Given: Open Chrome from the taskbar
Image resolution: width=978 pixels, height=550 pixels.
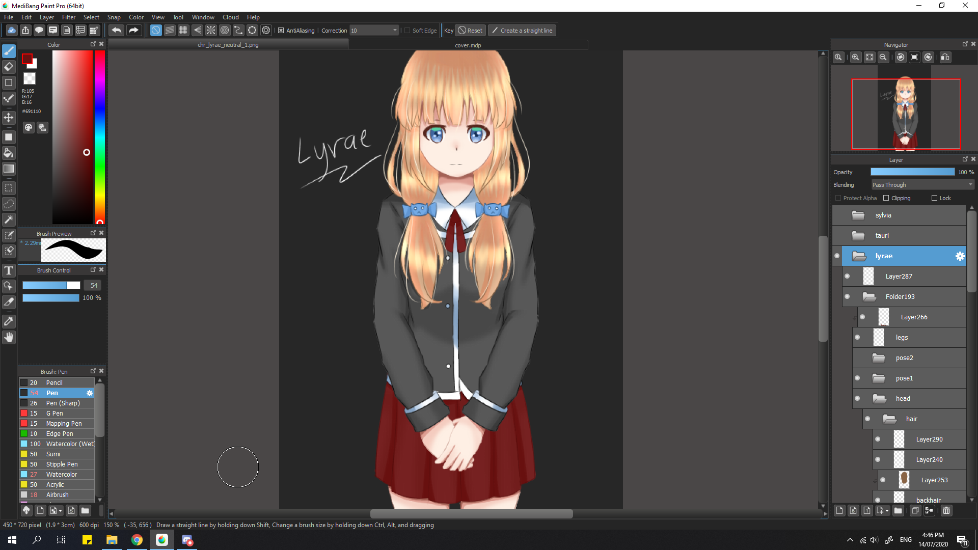Looking at the screenshot, I should click(137, 540).
